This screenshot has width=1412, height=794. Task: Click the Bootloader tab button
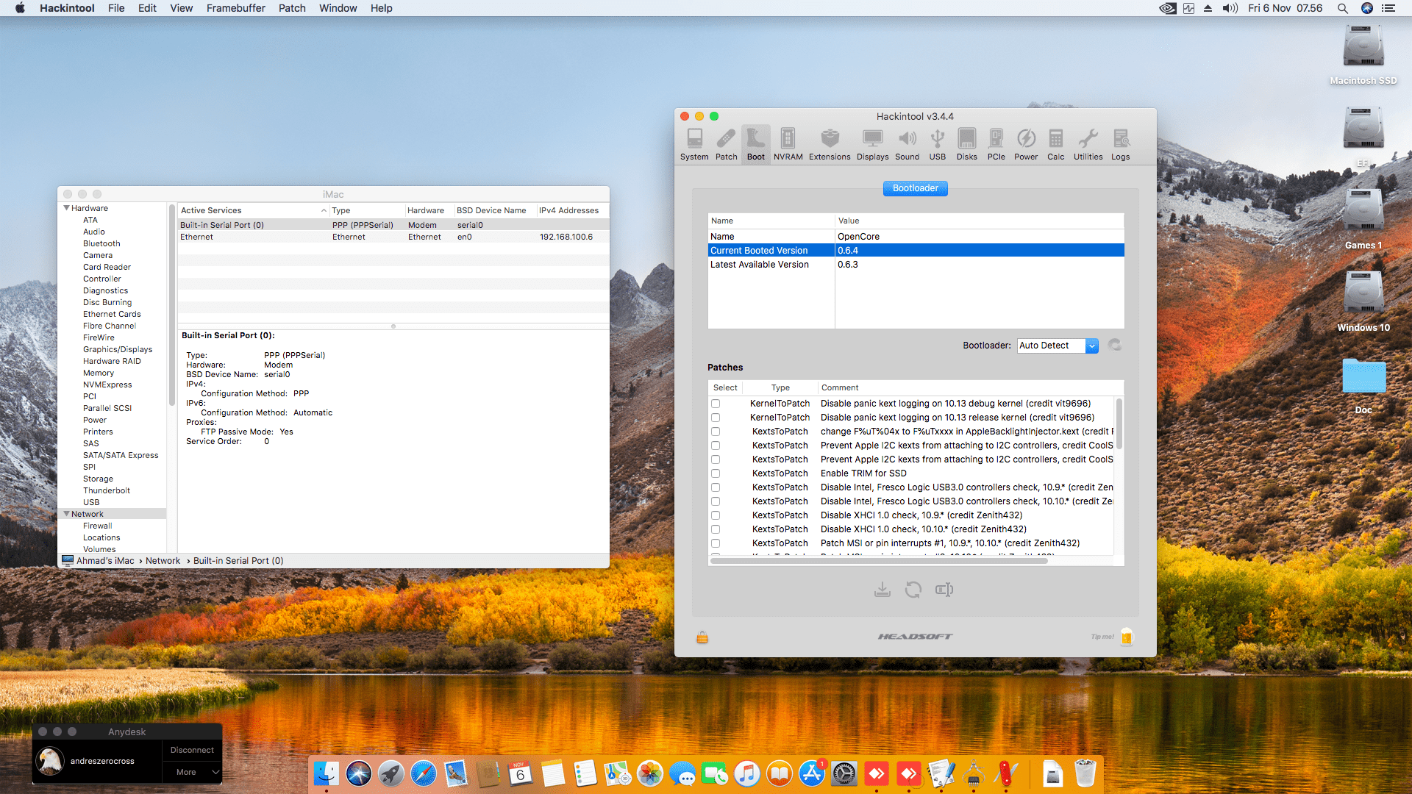tap(915, 188)
